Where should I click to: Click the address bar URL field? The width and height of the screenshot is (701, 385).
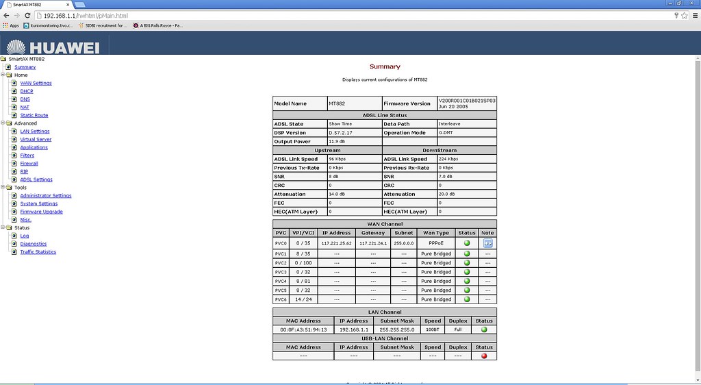(x=353, y=16)
